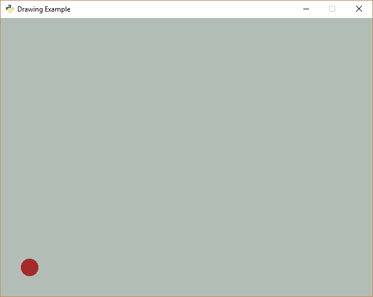Minimize the Drawing Example window
The image size is (373, 297).
click(x=306, y=9)
